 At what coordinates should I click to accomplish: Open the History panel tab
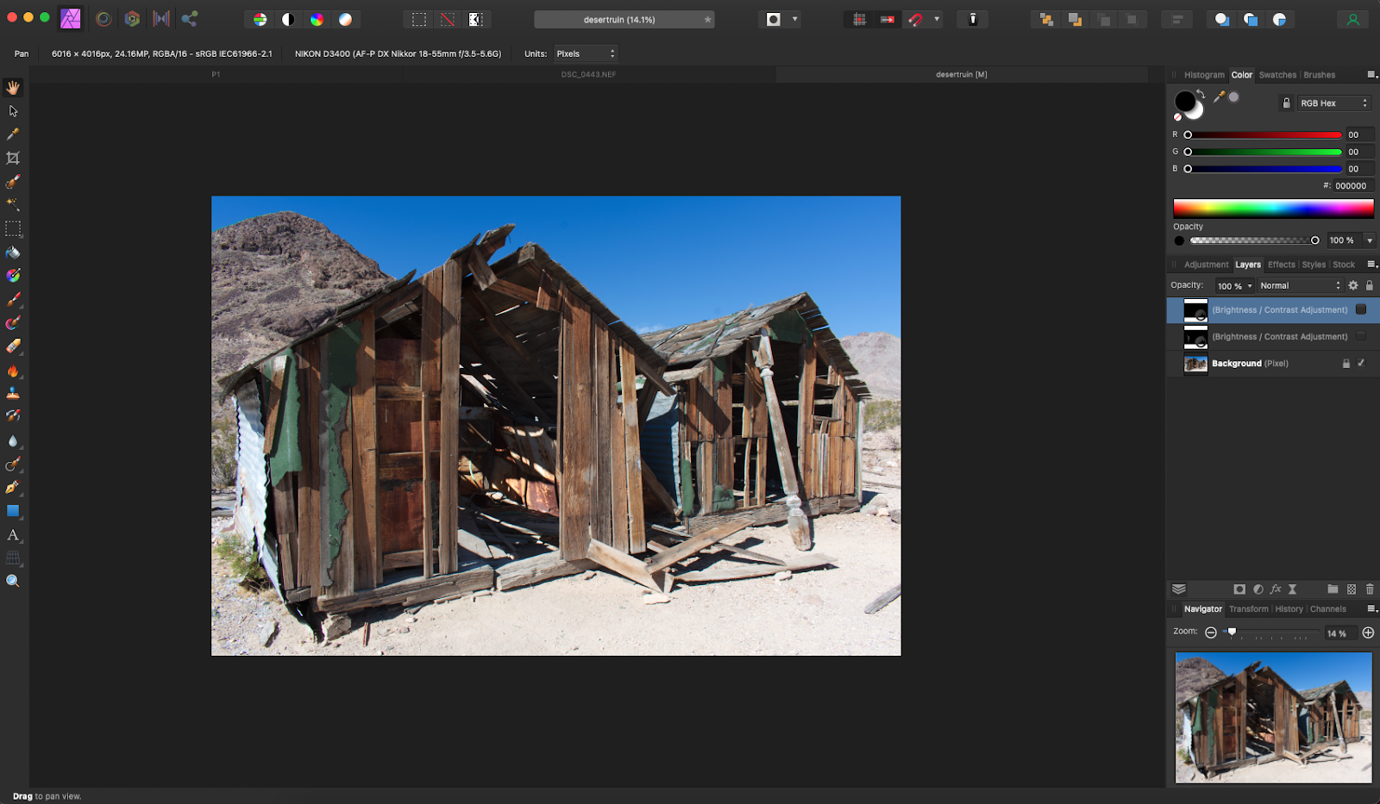pos(1289,609)
